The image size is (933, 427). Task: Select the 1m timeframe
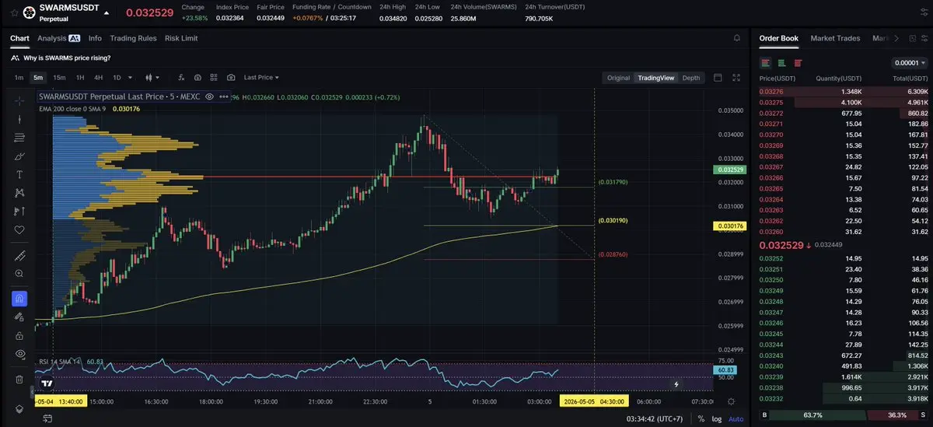(19, 78)
